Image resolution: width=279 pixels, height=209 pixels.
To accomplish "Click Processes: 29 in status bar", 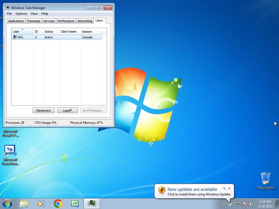I will click(x=15, y=123).
